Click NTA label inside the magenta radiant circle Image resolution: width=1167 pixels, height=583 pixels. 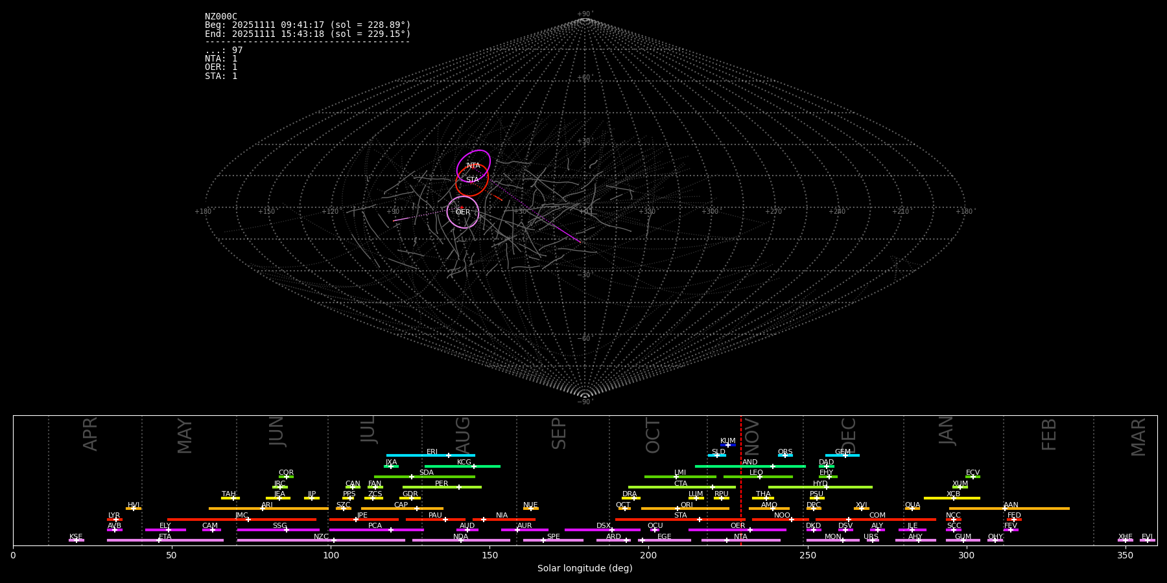click(x=473, y=166)
